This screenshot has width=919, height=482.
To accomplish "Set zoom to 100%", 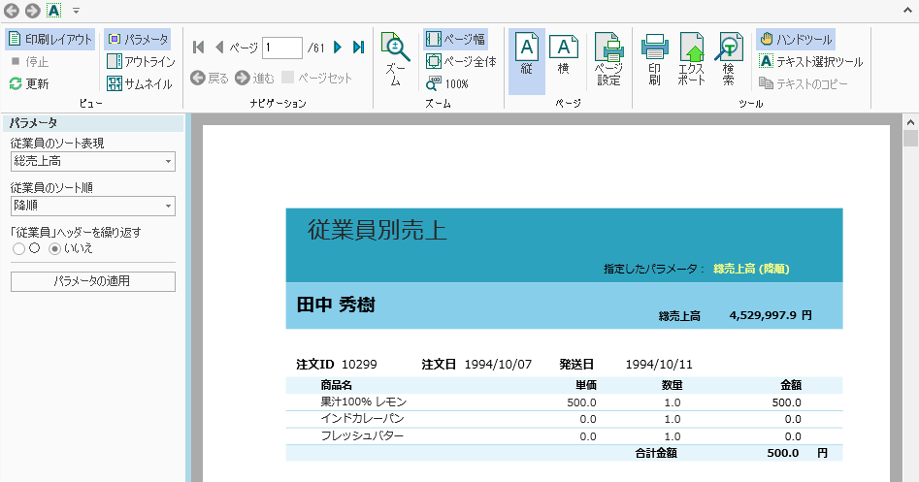I will point(447,83).
